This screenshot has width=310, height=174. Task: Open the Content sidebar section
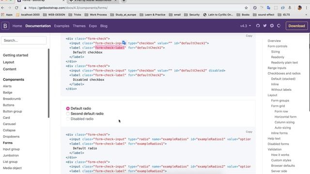pyautogui.click(x=10, y=69)
